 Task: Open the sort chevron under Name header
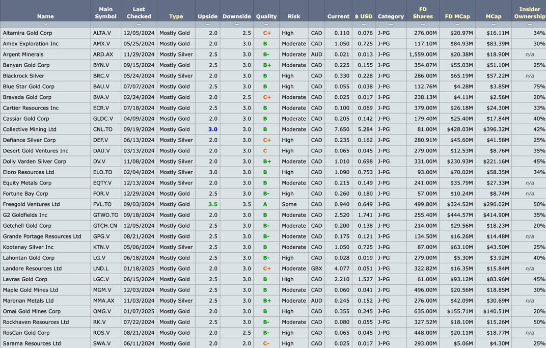tap(45, 24)
